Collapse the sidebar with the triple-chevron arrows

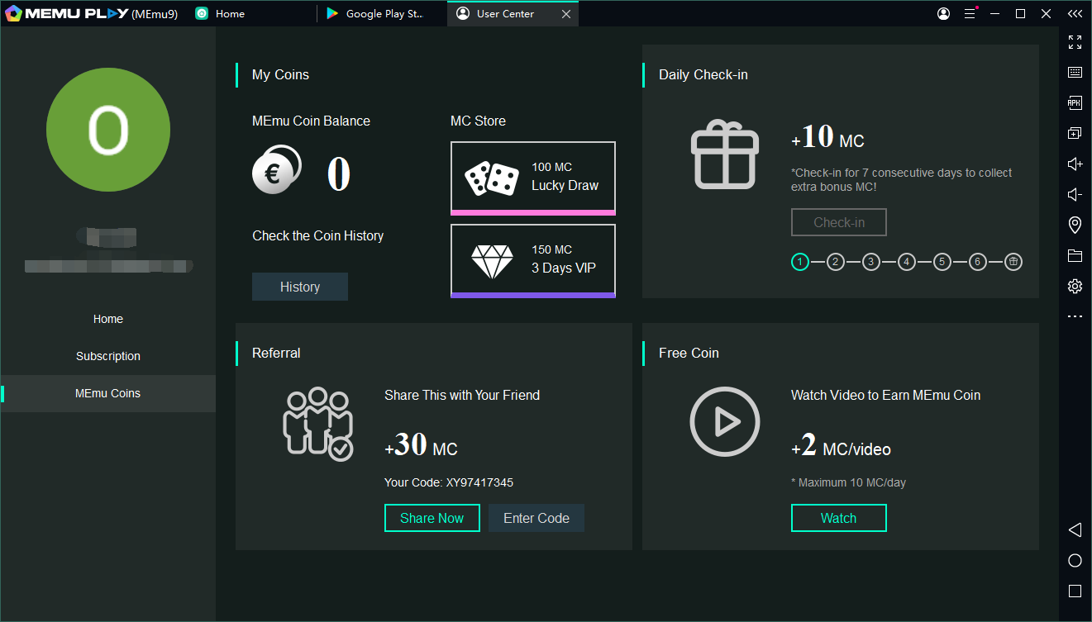[x=1075, y=14]
